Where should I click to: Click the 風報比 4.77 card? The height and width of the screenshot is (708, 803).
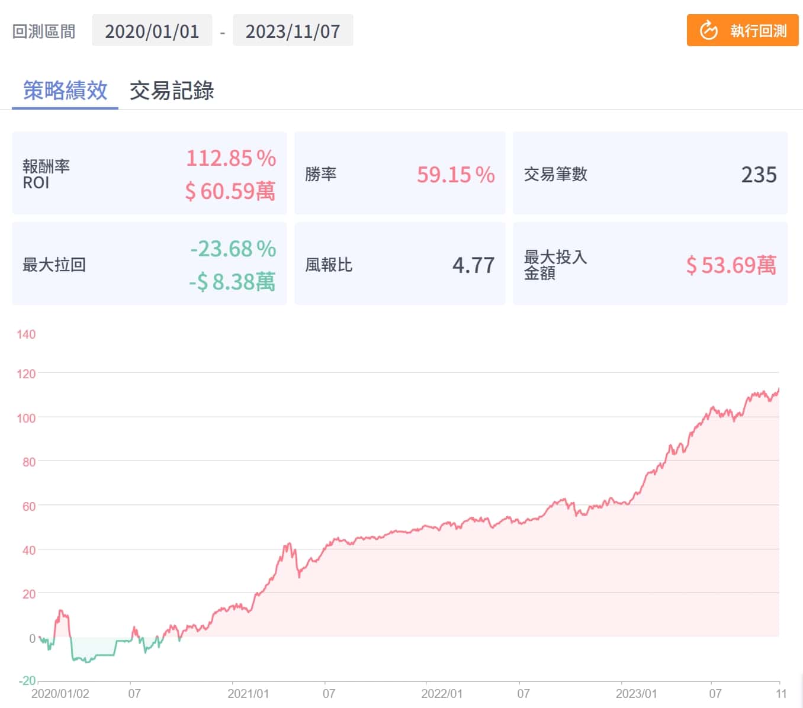[399, 265]
